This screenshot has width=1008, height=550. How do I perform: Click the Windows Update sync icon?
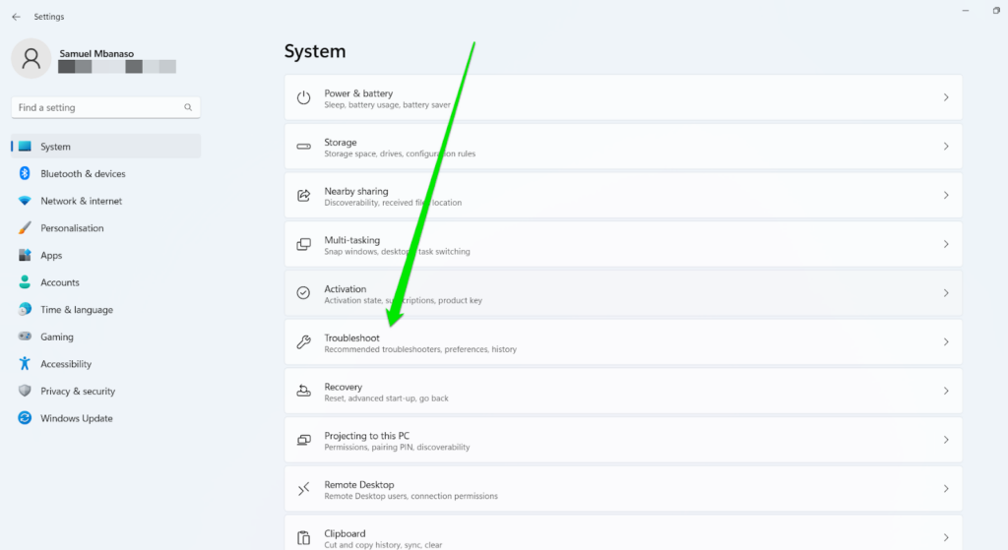(25, 418)
